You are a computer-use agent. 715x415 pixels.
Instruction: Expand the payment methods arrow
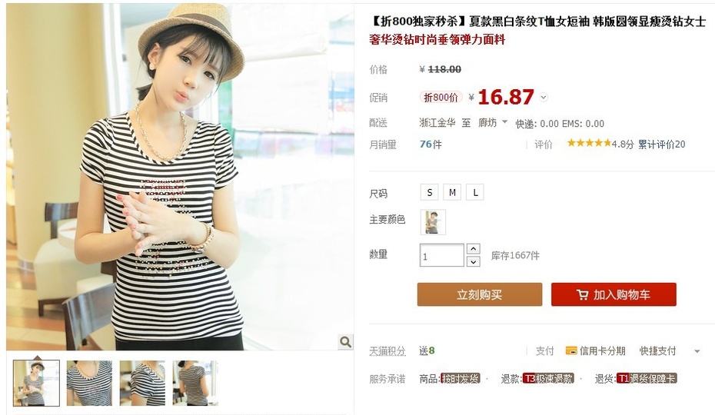point(697,351)
